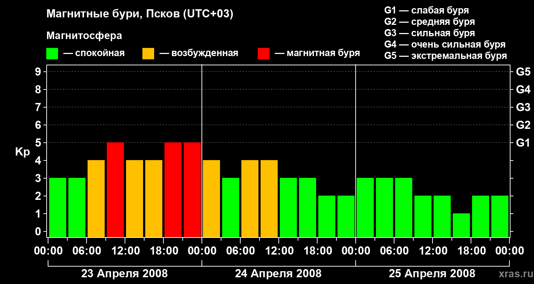
Task: Click the 00:00 label starting 24 April
Action: (202, 251)
